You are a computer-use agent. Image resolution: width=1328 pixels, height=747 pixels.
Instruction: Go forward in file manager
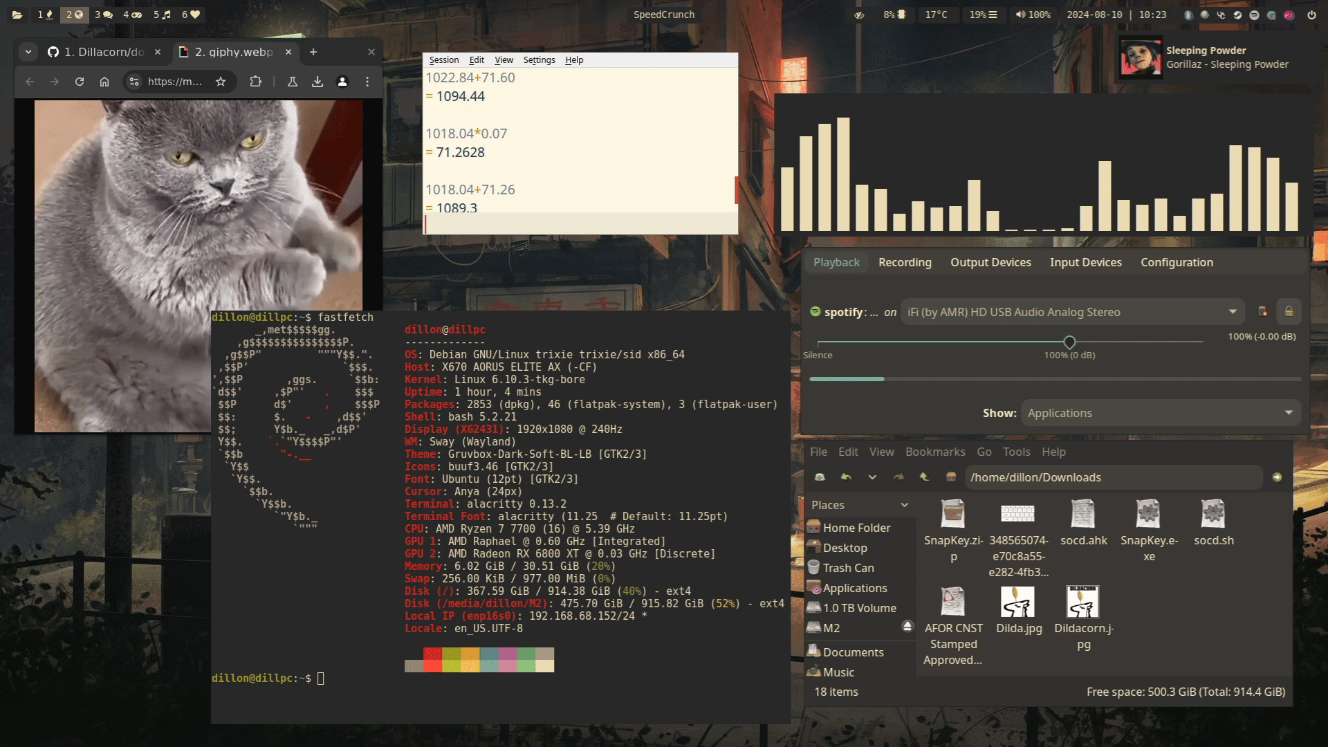[x=898, y=477]
